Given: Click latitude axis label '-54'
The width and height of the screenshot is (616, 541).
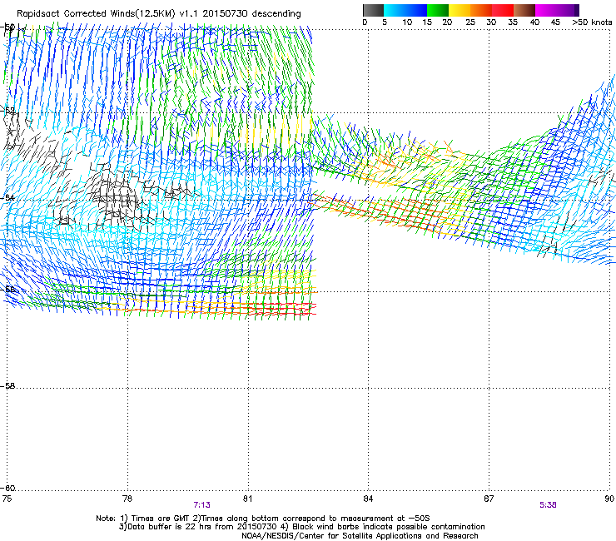Looking at the screenshot, I should pos(7,197).
